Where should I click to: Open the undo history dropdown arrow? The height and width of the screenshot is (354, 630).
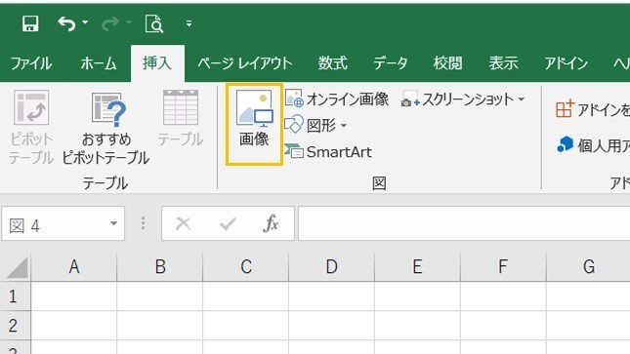tap(85, 22)
